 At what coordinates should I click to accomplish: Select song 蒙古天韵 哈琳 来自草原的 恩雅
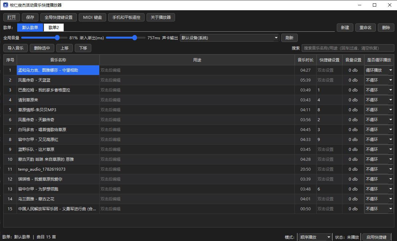pos(58,159)
